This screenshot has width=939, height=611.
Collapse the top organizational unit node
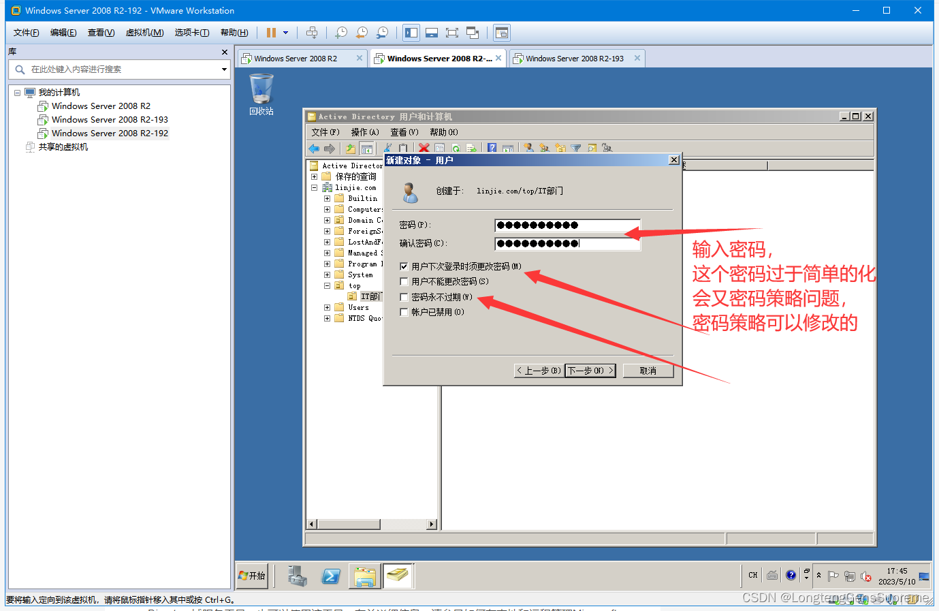click(x=327, y=286)
